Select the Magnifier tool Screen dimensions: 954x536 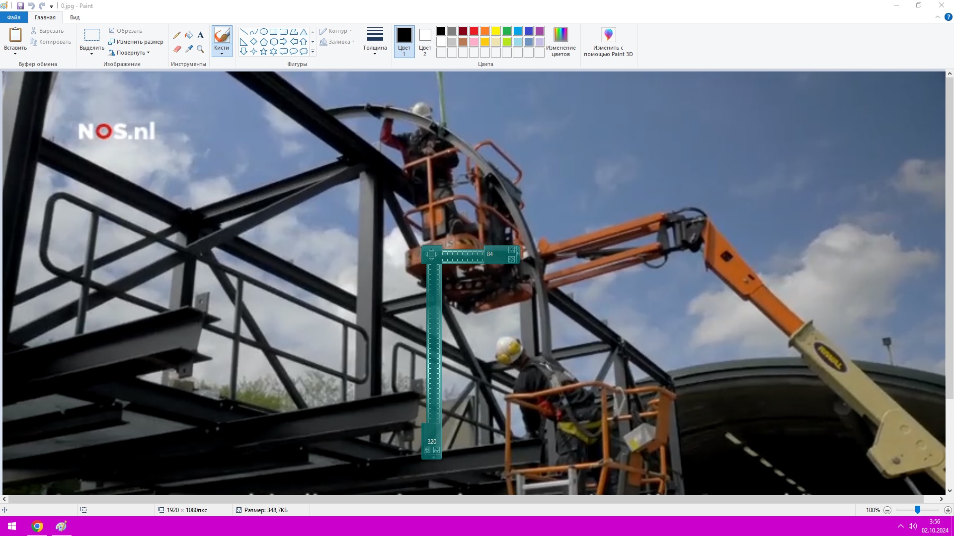pyautogui.click(x=201, y=49)
